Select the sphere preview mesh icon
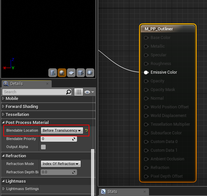This screenshot has height=196, width=207. [62, 72]
